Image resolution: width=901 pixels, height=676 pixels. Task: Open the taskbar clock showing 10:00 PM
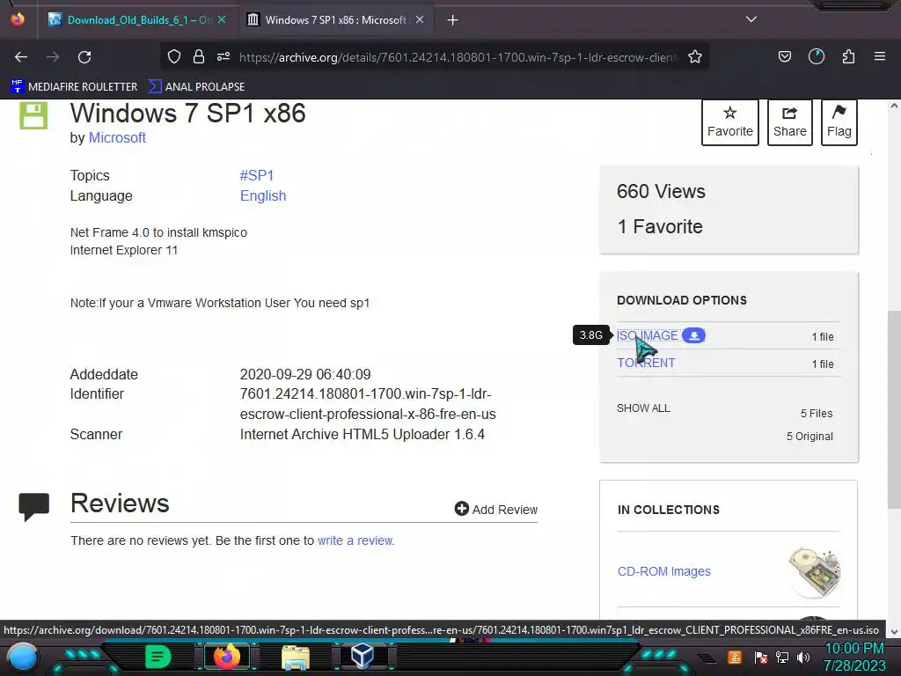pyautogui.click(x=854, y=657)
